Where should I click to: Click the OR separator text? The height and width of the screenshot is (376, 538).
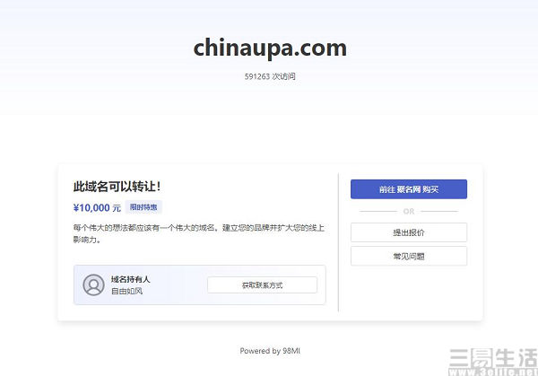409,212
